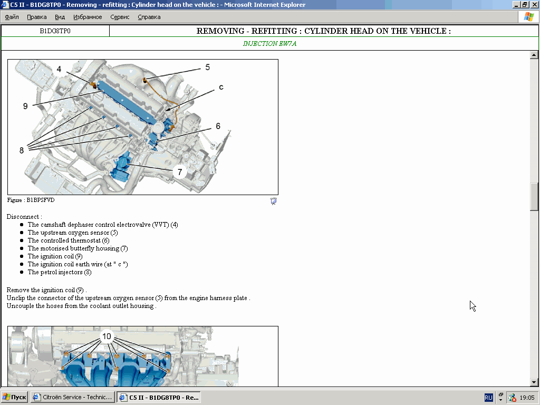
Task: Click 'Remove the ignition coil (9)' sentence
Action: tap(46, 290)
